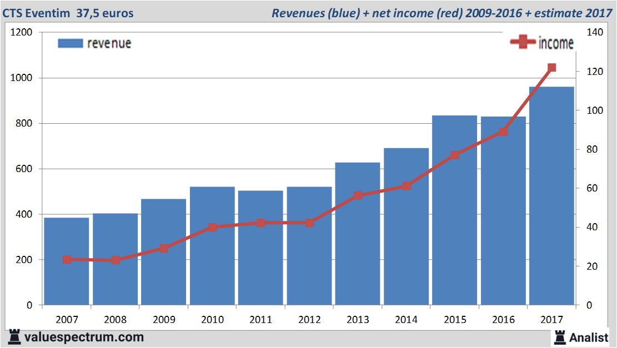Click the 2016 income data point

pos(503,132)
